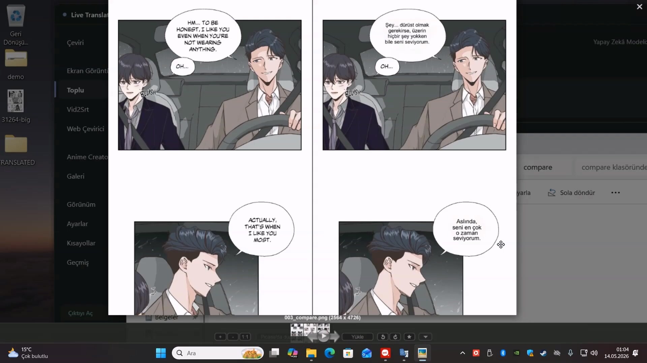Open Geçmiş in the sidebar
Screen dimensions: 647x363
pos(78,263)
